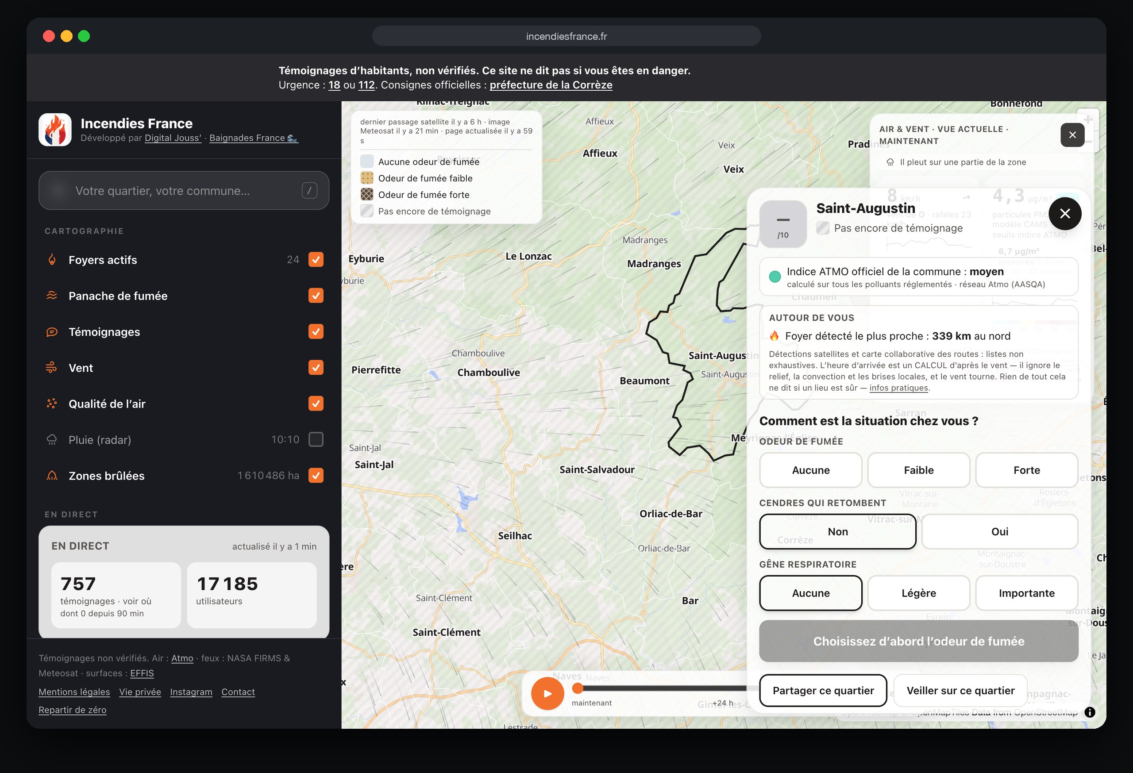Image resolution: width=1133 pixels, height=773 pixels.
Task: Click Partager ce quartier button
Action: (x=823, y=691)
